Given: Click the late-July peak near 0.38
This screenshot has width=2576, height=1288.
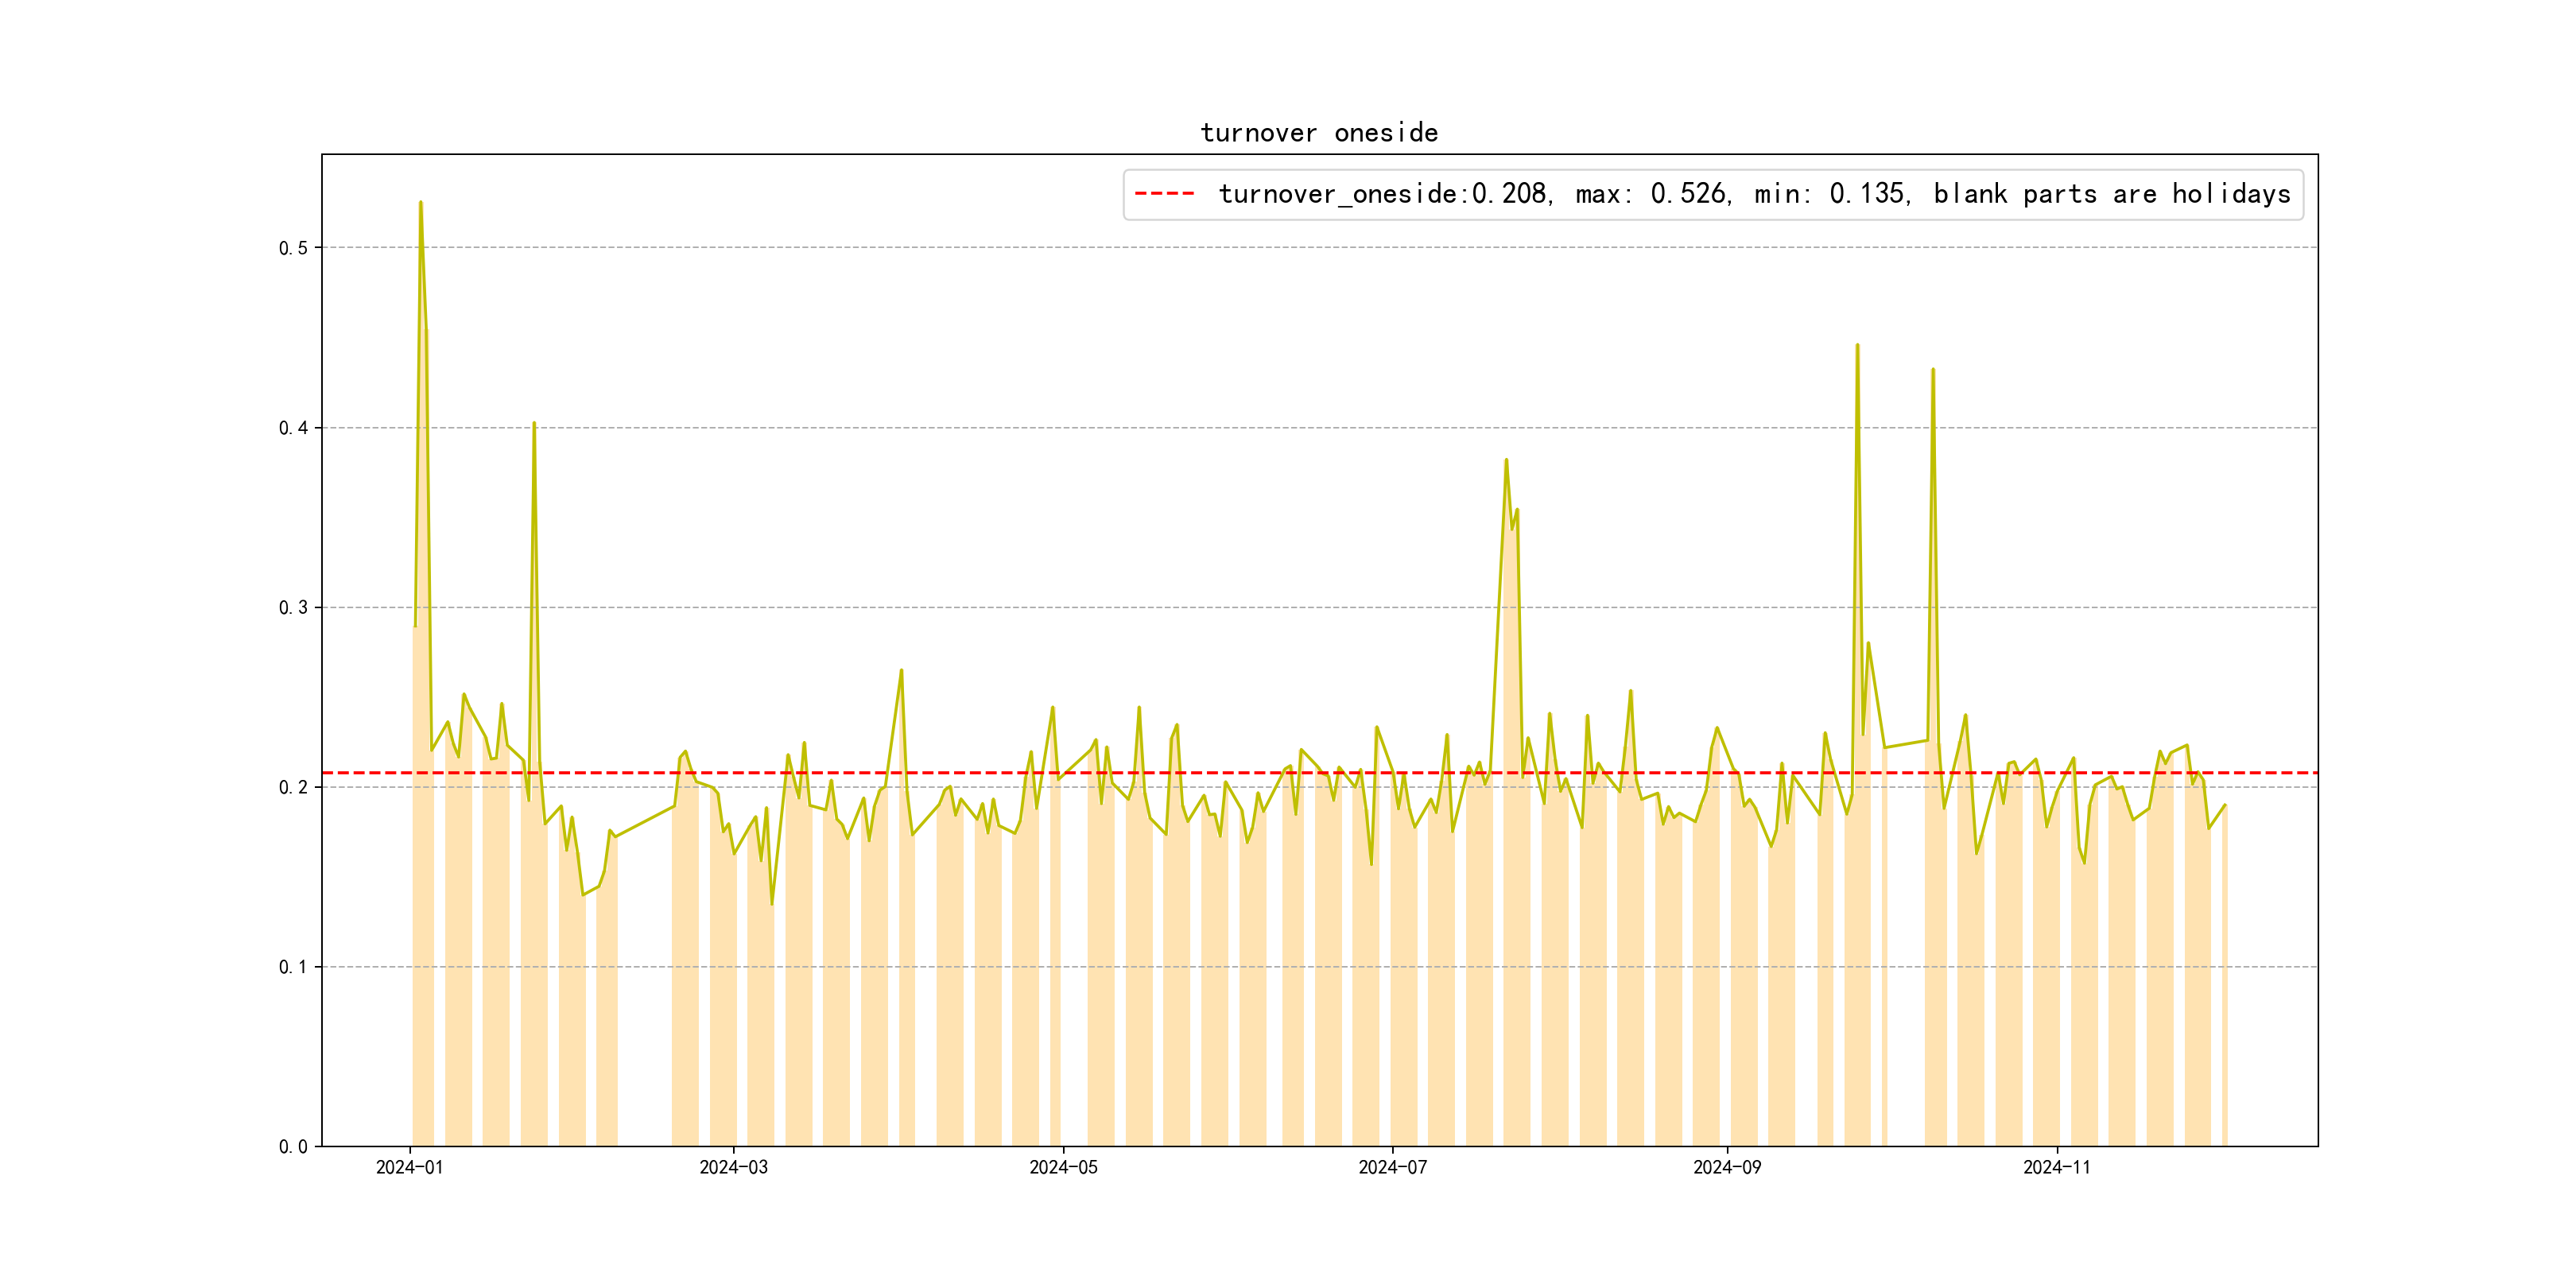Looking at the screenshot, I should (x=1506, y=461).
